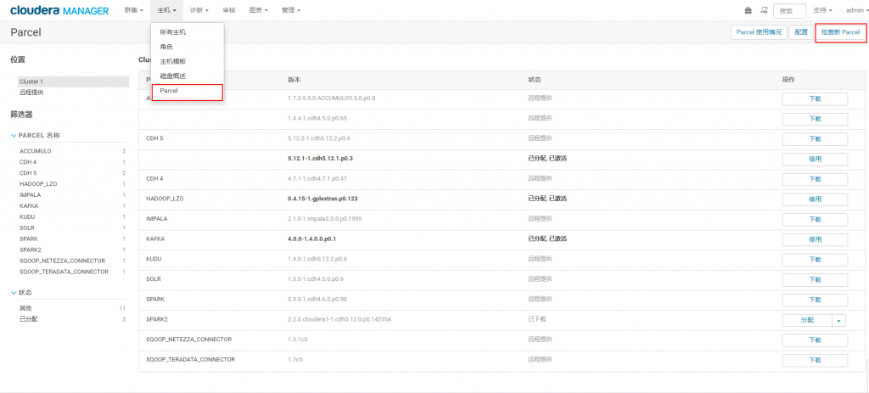Screen dimensions: 869x393
Task: Click the Cloudera Manager logo
Action: click(60, 10)
